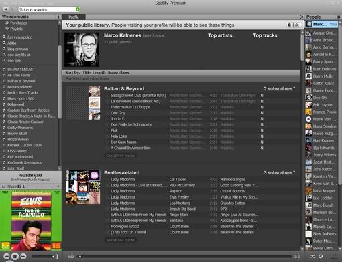The width and height of the screenshot is (342, 262).
Task: Open Purchases in the sidebar
Action: click(18, 23)
